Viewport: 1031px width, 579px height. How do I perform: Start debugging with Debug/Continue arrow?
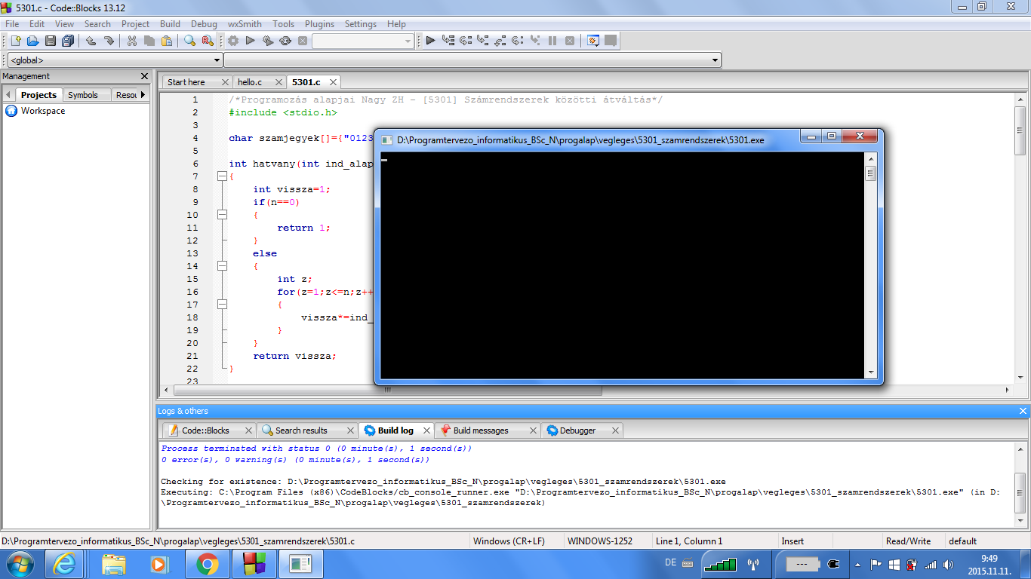[430, 41]
